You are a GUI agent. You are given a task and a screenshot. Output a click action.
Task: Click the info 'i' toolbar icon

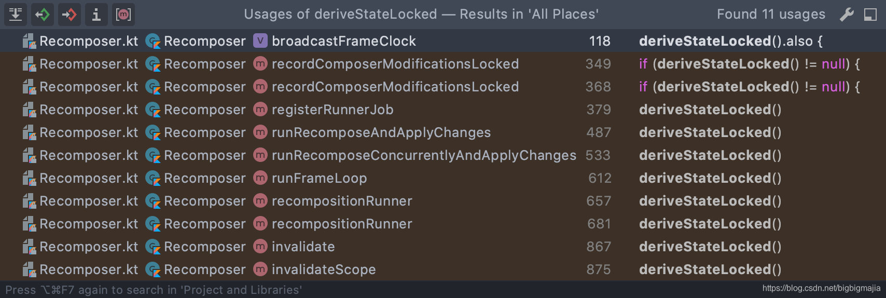96,14
